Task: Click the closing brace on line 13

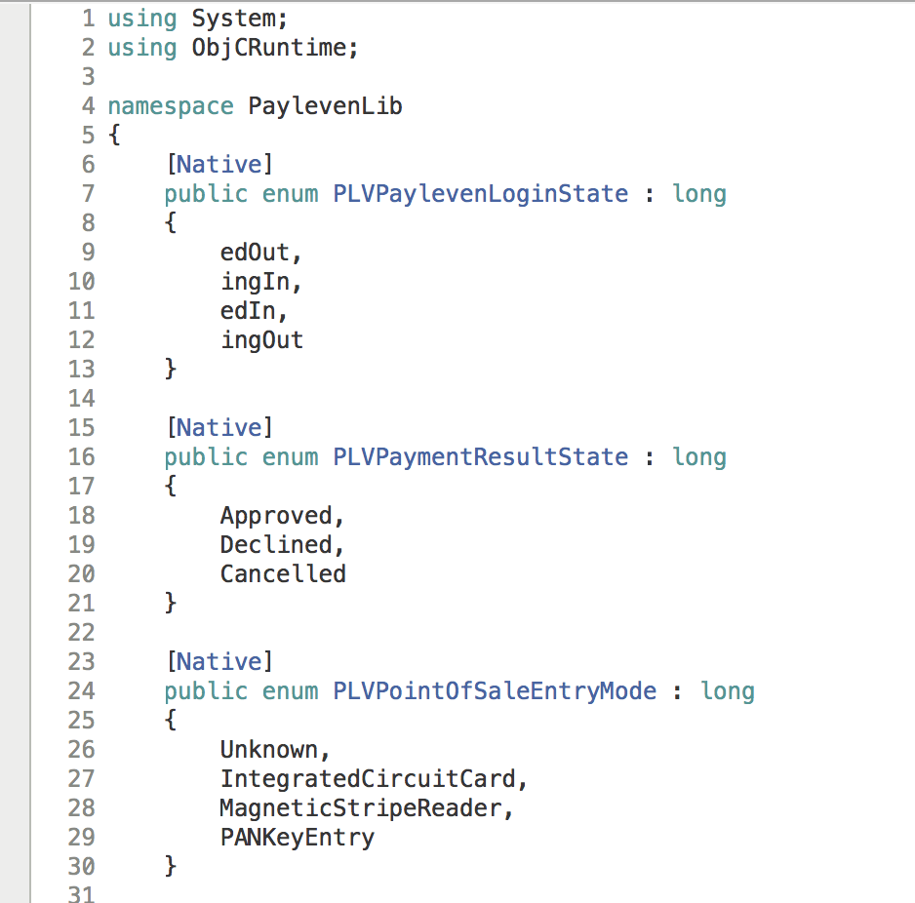Action: pos(171,370)
